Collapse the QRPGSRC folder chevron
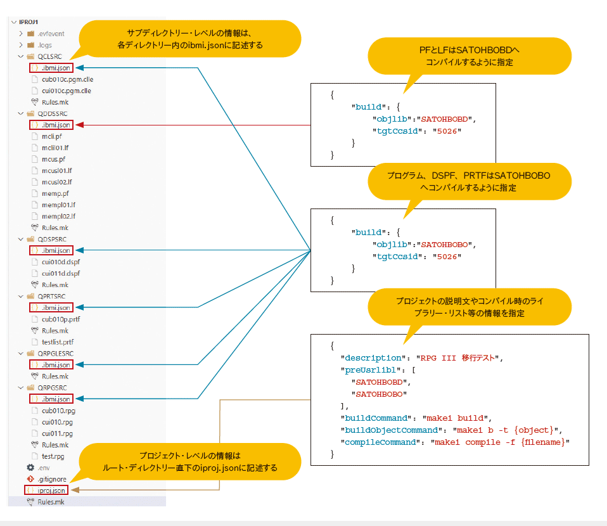The height and width of the screenshot is (526, 607). [x=21, y=387]
